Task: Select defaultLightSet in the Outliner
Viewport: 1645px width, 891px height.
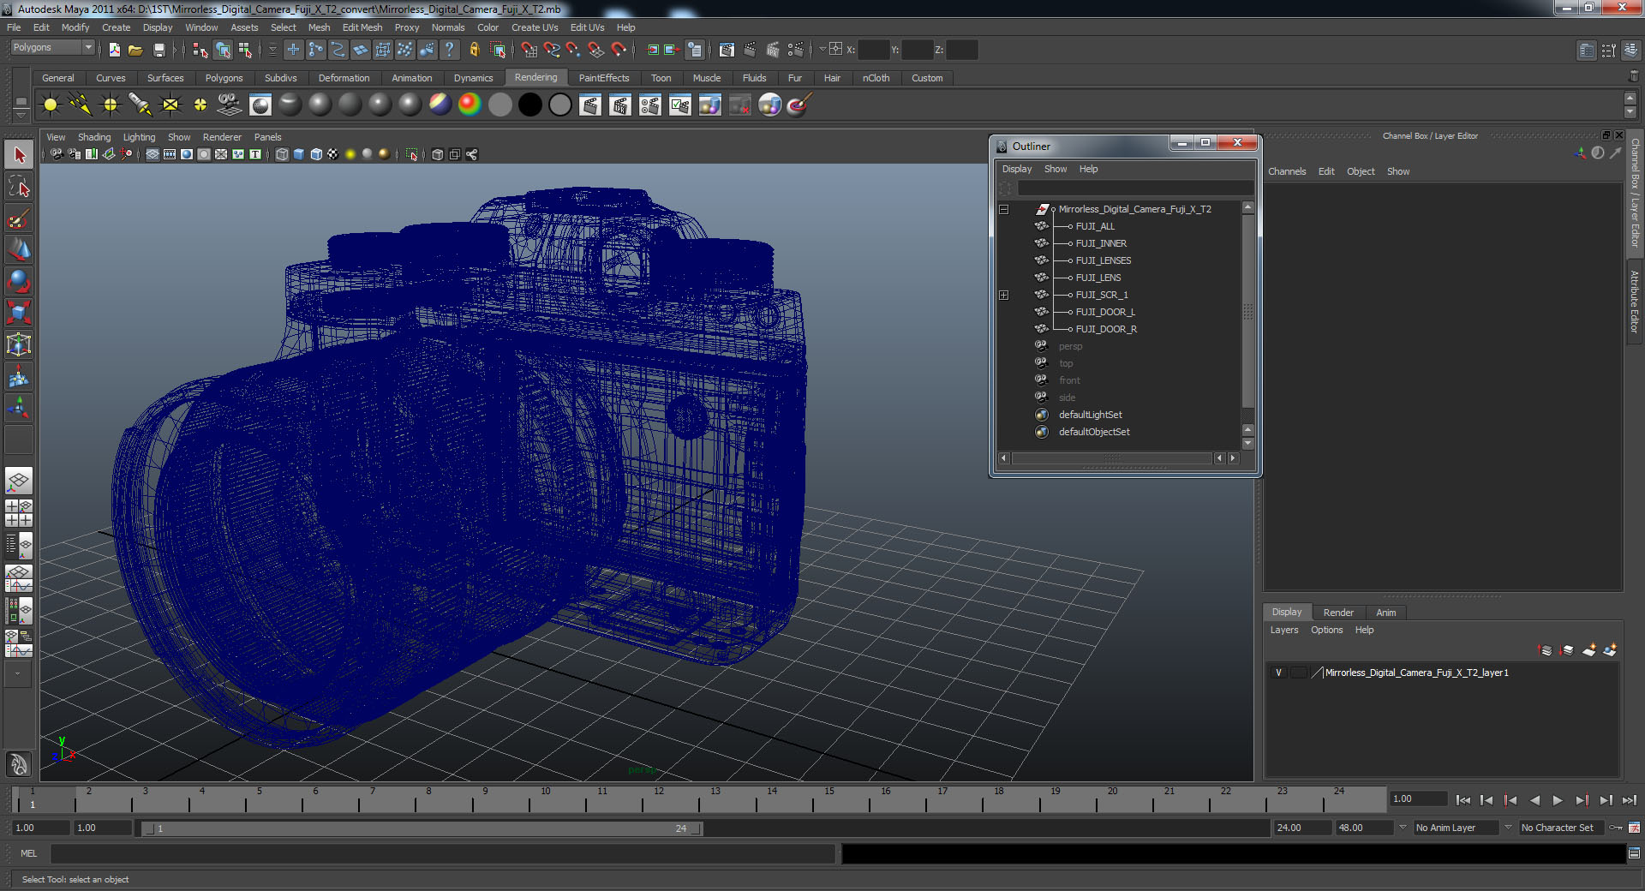Action: point(1090,415)
